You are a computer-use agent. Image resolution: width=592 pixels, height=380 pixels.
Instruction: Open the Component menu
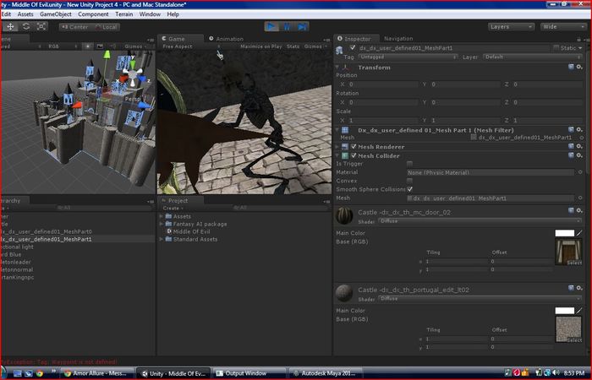click(x=93, y=14)
